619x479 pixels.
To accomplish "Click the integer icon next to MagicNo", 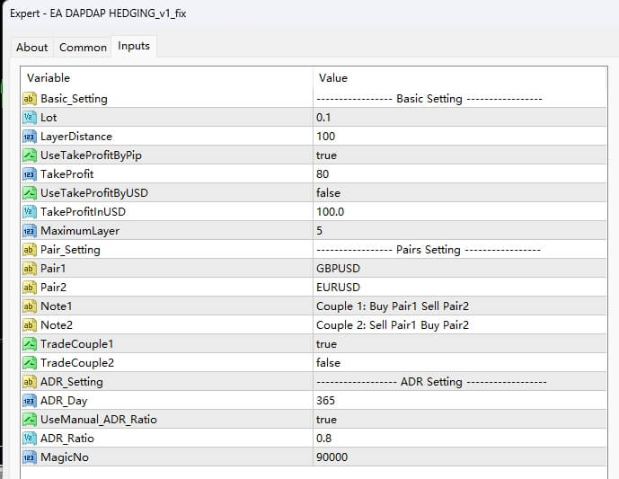I will (30, 457).
